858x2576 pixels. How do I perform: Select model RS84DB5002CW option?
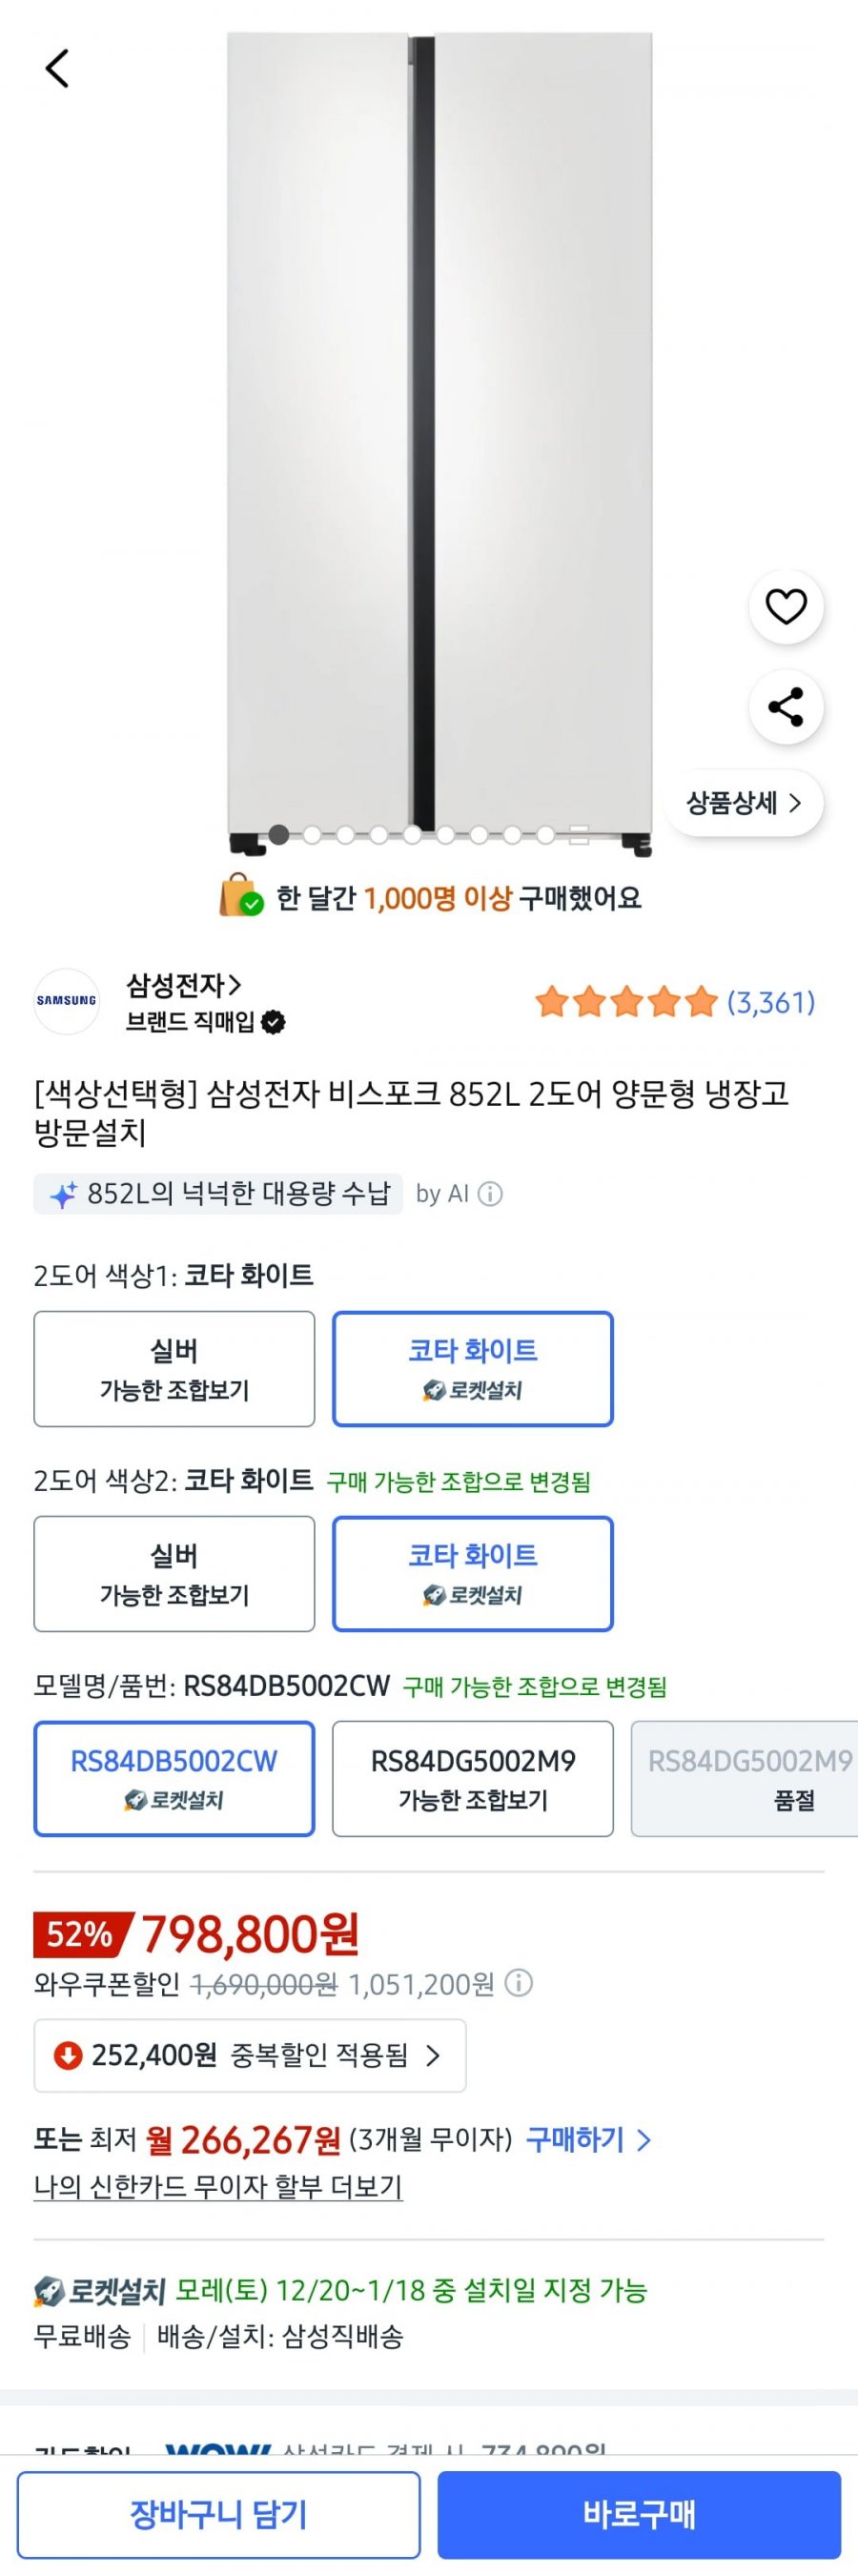click(174, 1778)
